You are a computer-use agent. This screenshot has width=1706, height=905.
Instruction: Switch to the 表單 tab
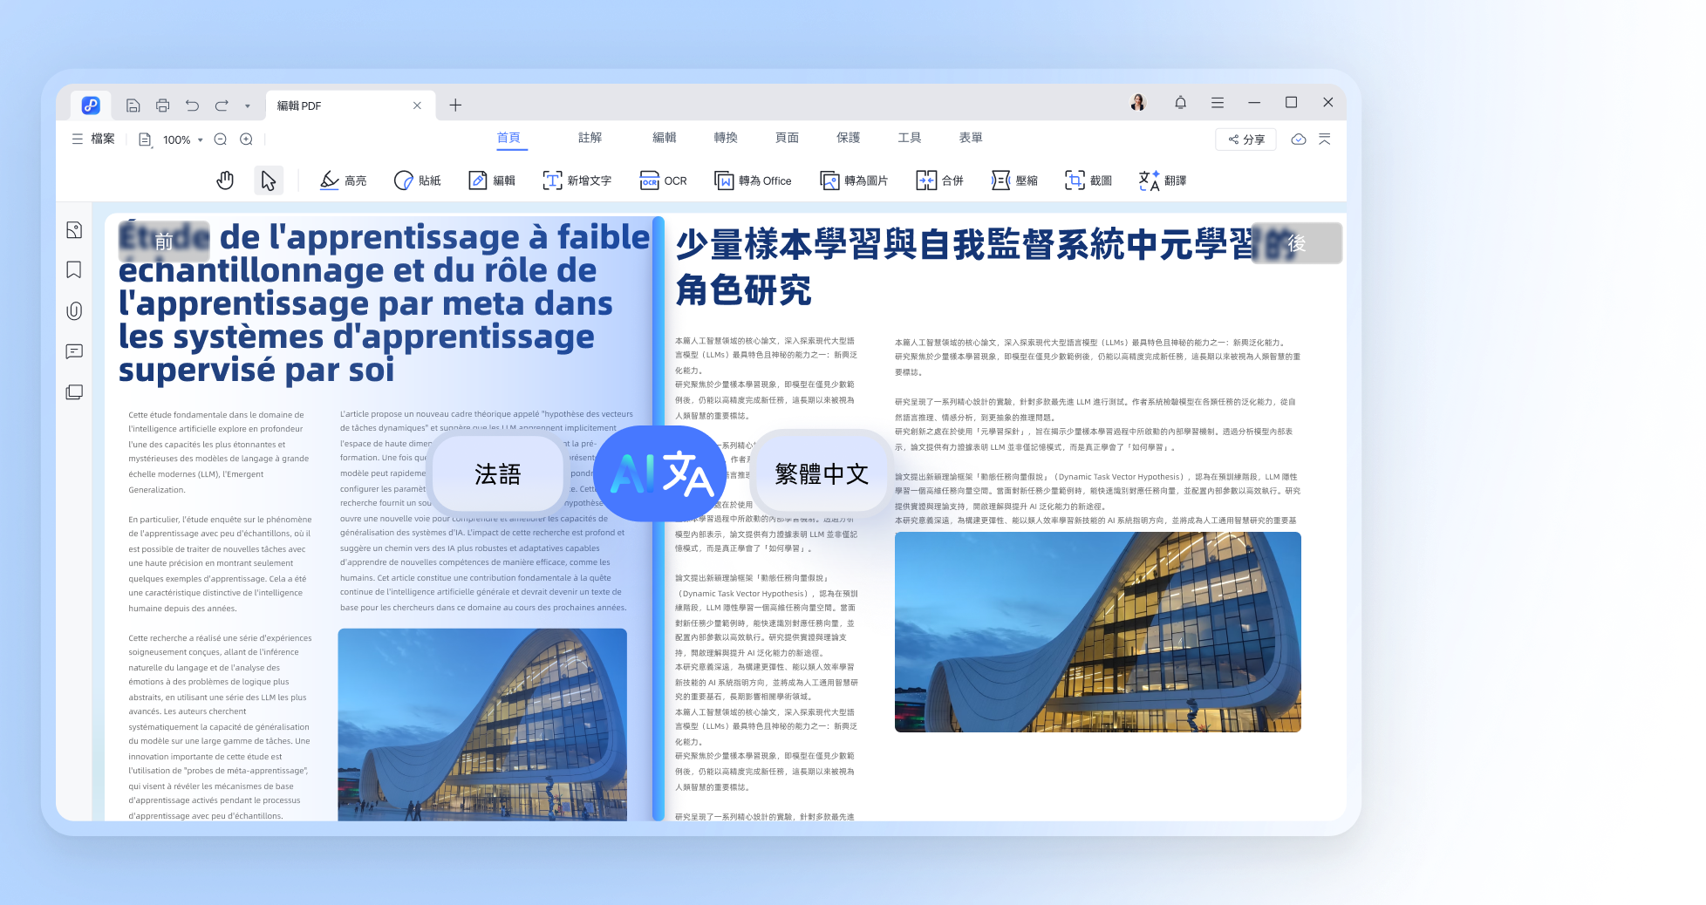(971, 138)
